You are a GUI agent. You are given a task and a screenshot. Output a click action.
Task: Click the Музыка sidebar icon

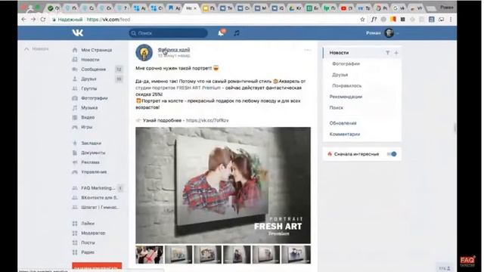(75, 107)
